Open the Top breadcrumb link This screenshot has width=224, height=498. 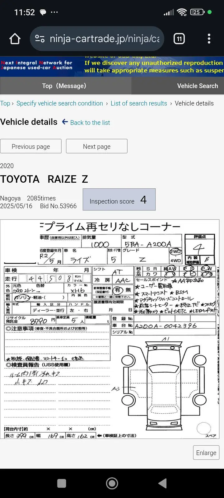pos(5,103)
